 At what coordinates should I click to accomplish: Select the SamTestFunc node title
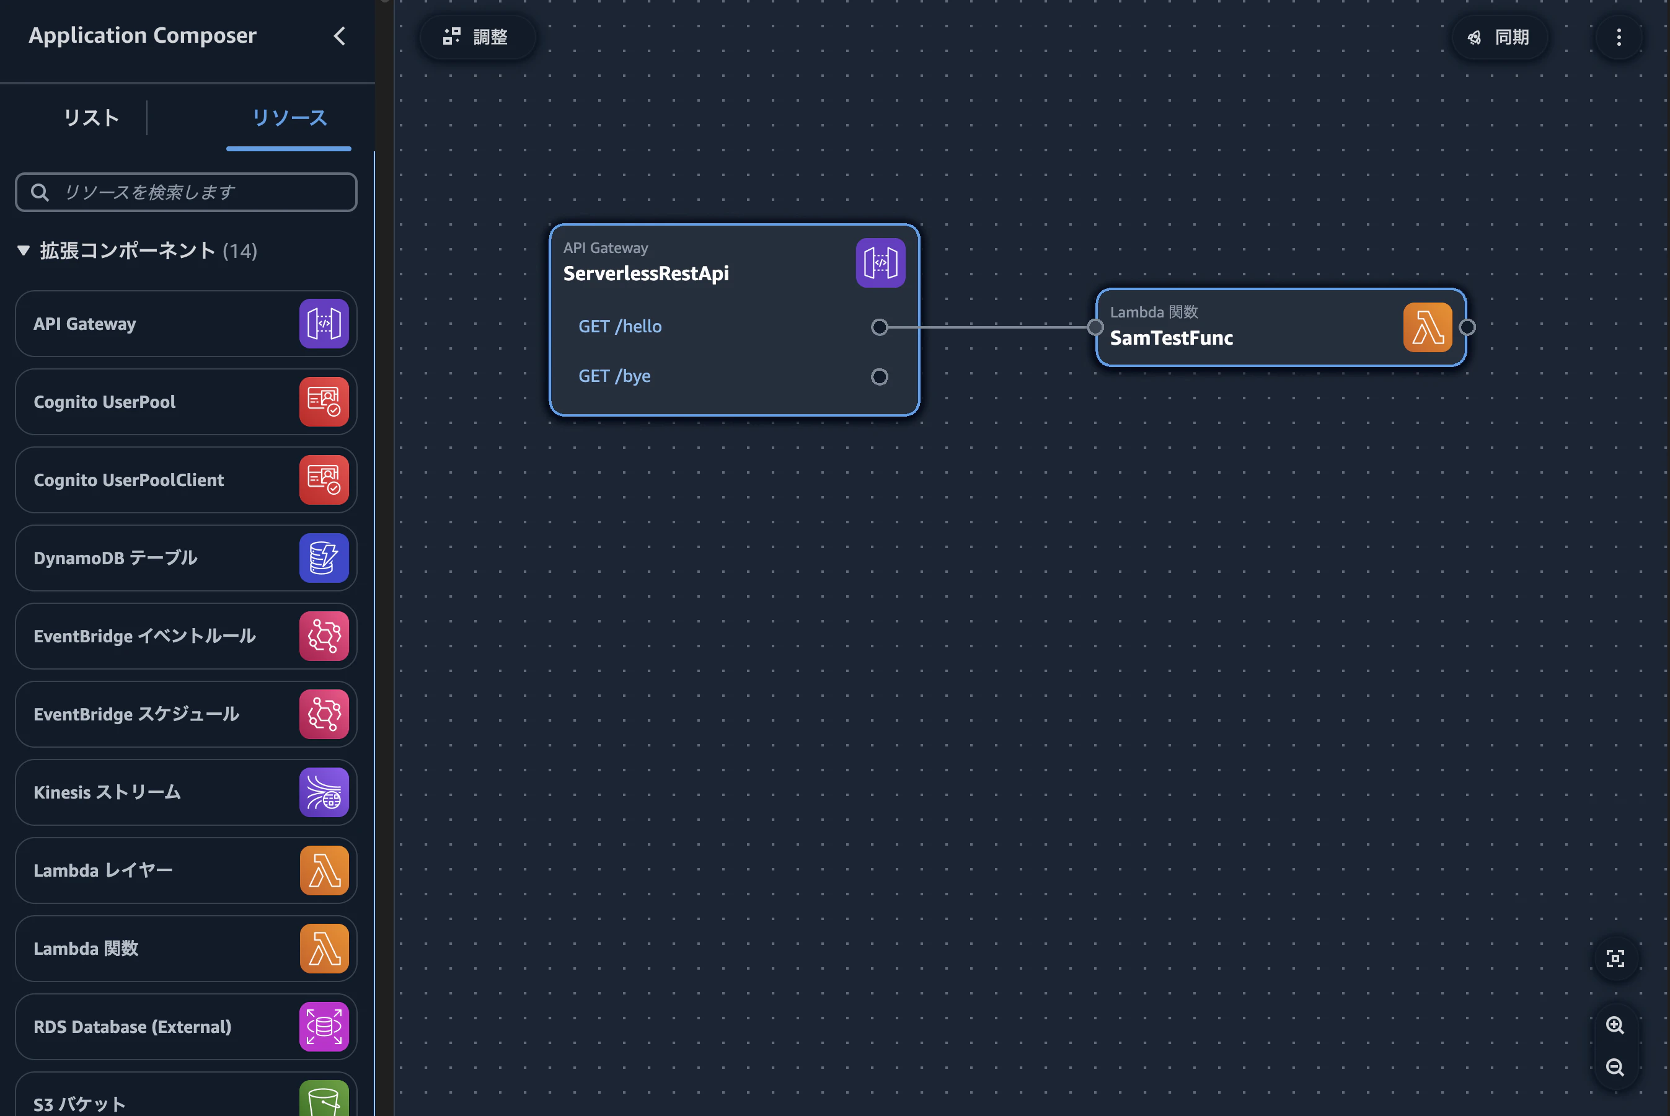(x=1171, y=338)
